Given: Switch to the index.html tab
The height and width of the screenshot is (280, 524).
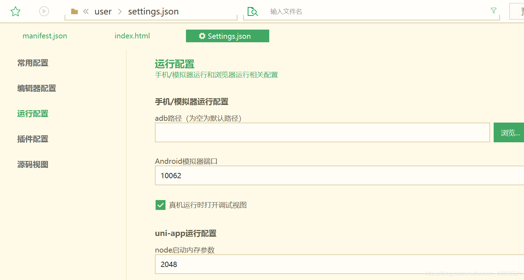Looking at the screenshot, I should 132,36.
